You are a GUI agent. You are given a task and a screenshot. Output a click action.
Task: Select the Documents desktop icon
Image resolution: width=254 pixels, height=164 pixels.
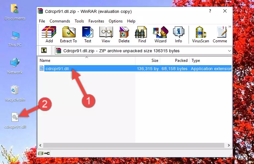(15, 12)
